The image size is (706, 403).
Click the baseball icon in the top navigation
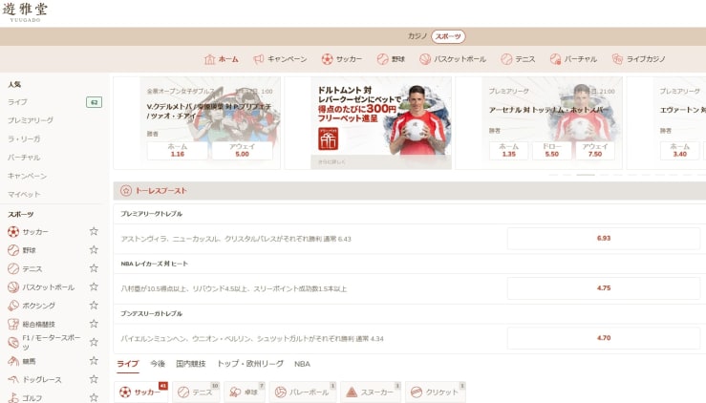pos(383,59)
